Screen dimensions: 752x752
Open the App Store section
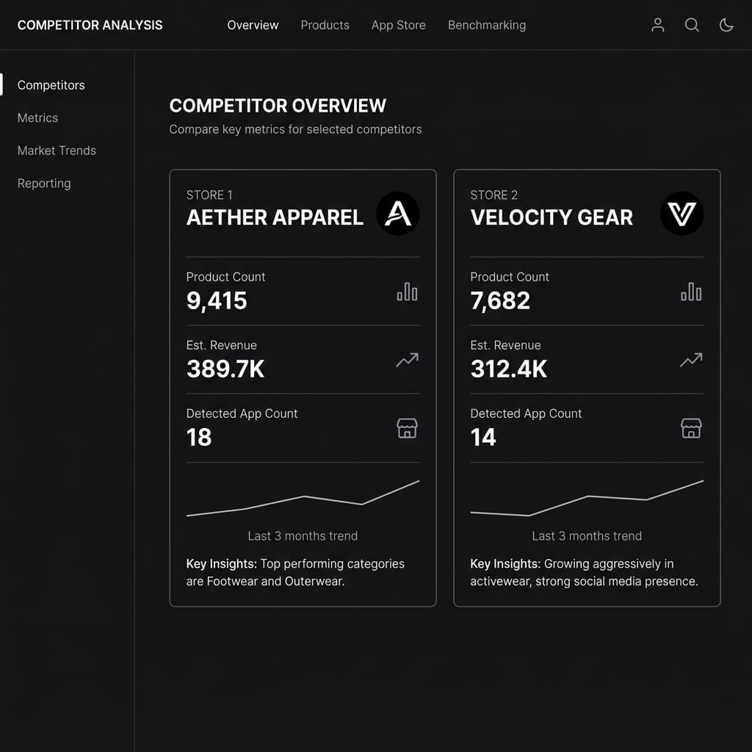pos(398,25)
